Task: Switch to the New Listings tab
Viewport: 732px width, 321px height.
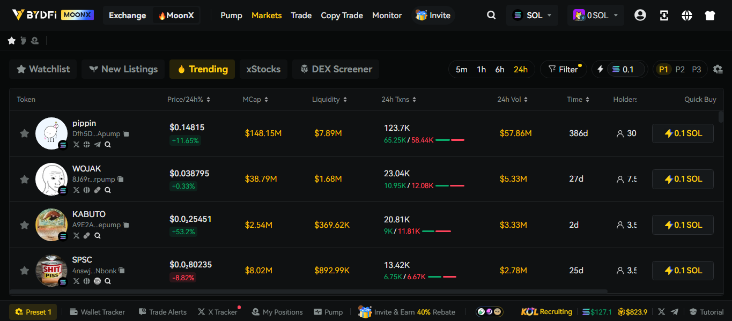Action: [x=123, y=69]
